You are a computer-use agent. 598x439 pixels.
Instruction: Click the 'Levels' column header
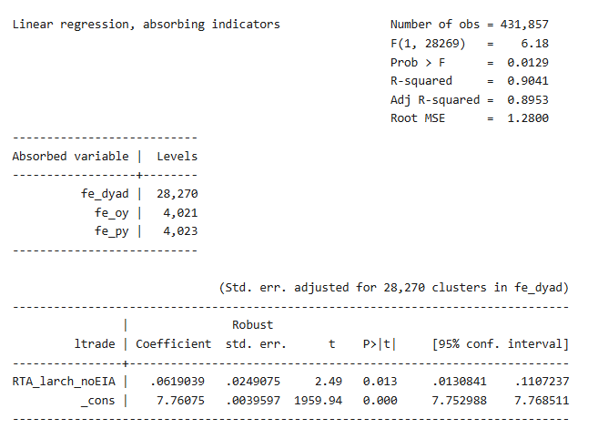[x=177, y=156]
